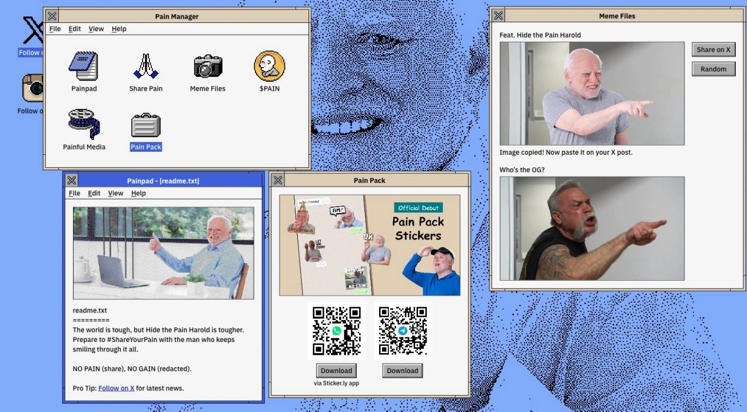Open the Painpad icon in Pain Manager
This screenshot has height=412, width=747.
84,66
